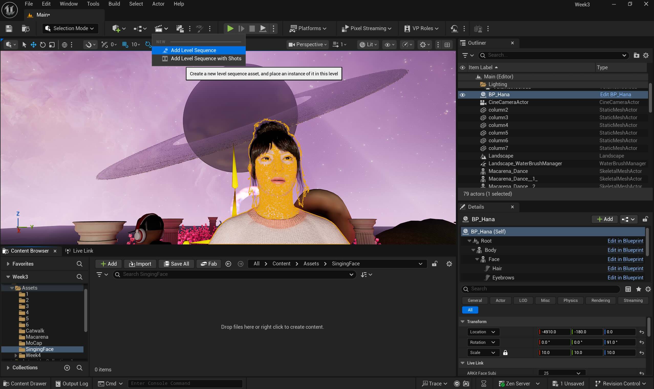
Task: Toggle grid snapping in the viewport toolbar
Action: (125, 44)
